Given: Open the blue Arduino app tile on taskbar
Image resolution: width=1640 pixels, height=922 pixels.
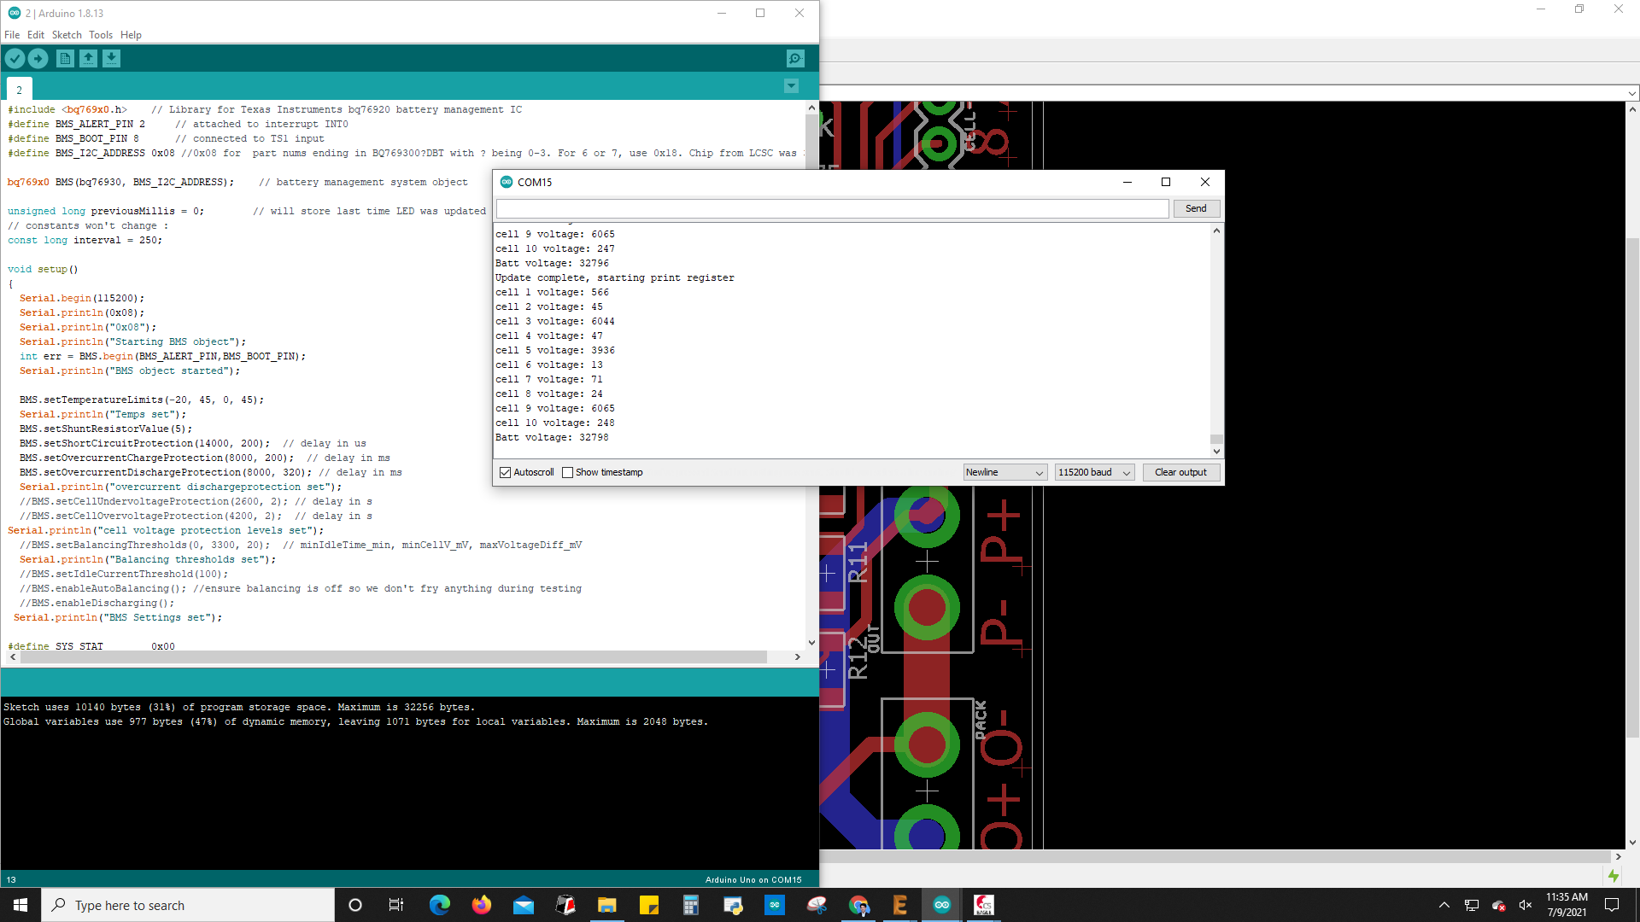Looking at the screenshot, I should click(774, 905).
